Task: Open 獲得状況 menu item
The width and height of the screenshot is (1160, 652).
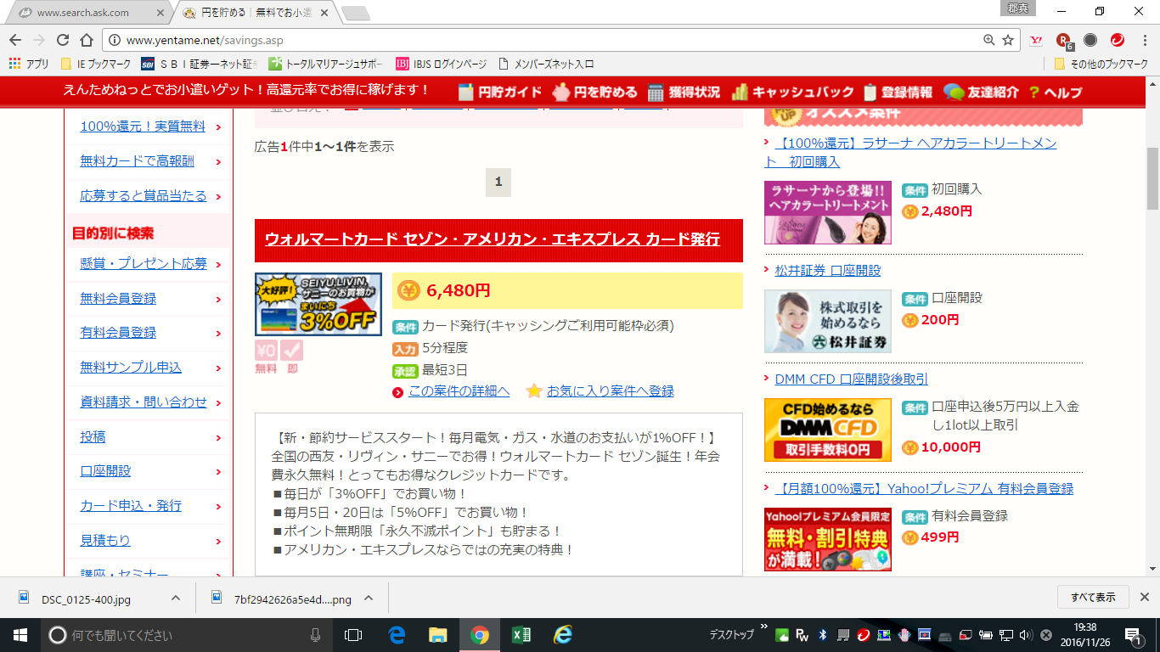Action: [684, 92]
